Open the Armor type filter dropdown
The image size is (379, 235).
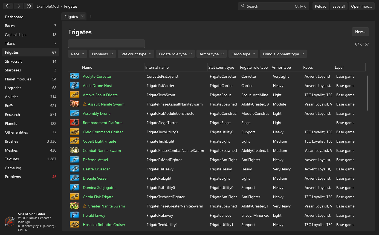[212, 54]
